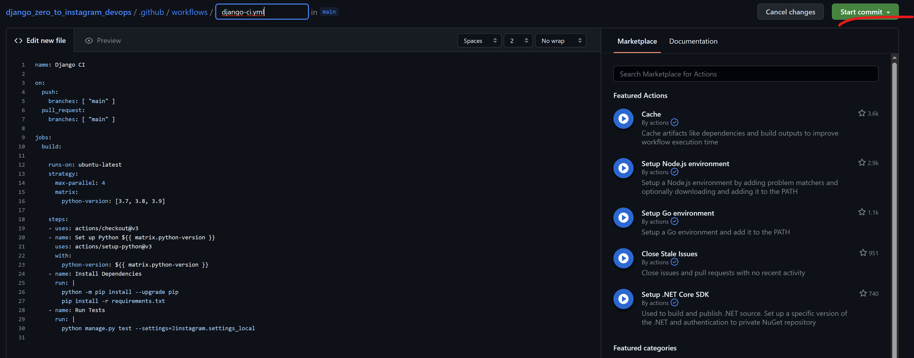The height and width of the screenshot is (358, 914).
Task: Click the Cache action play icon
Action: [x=623, y=119]
